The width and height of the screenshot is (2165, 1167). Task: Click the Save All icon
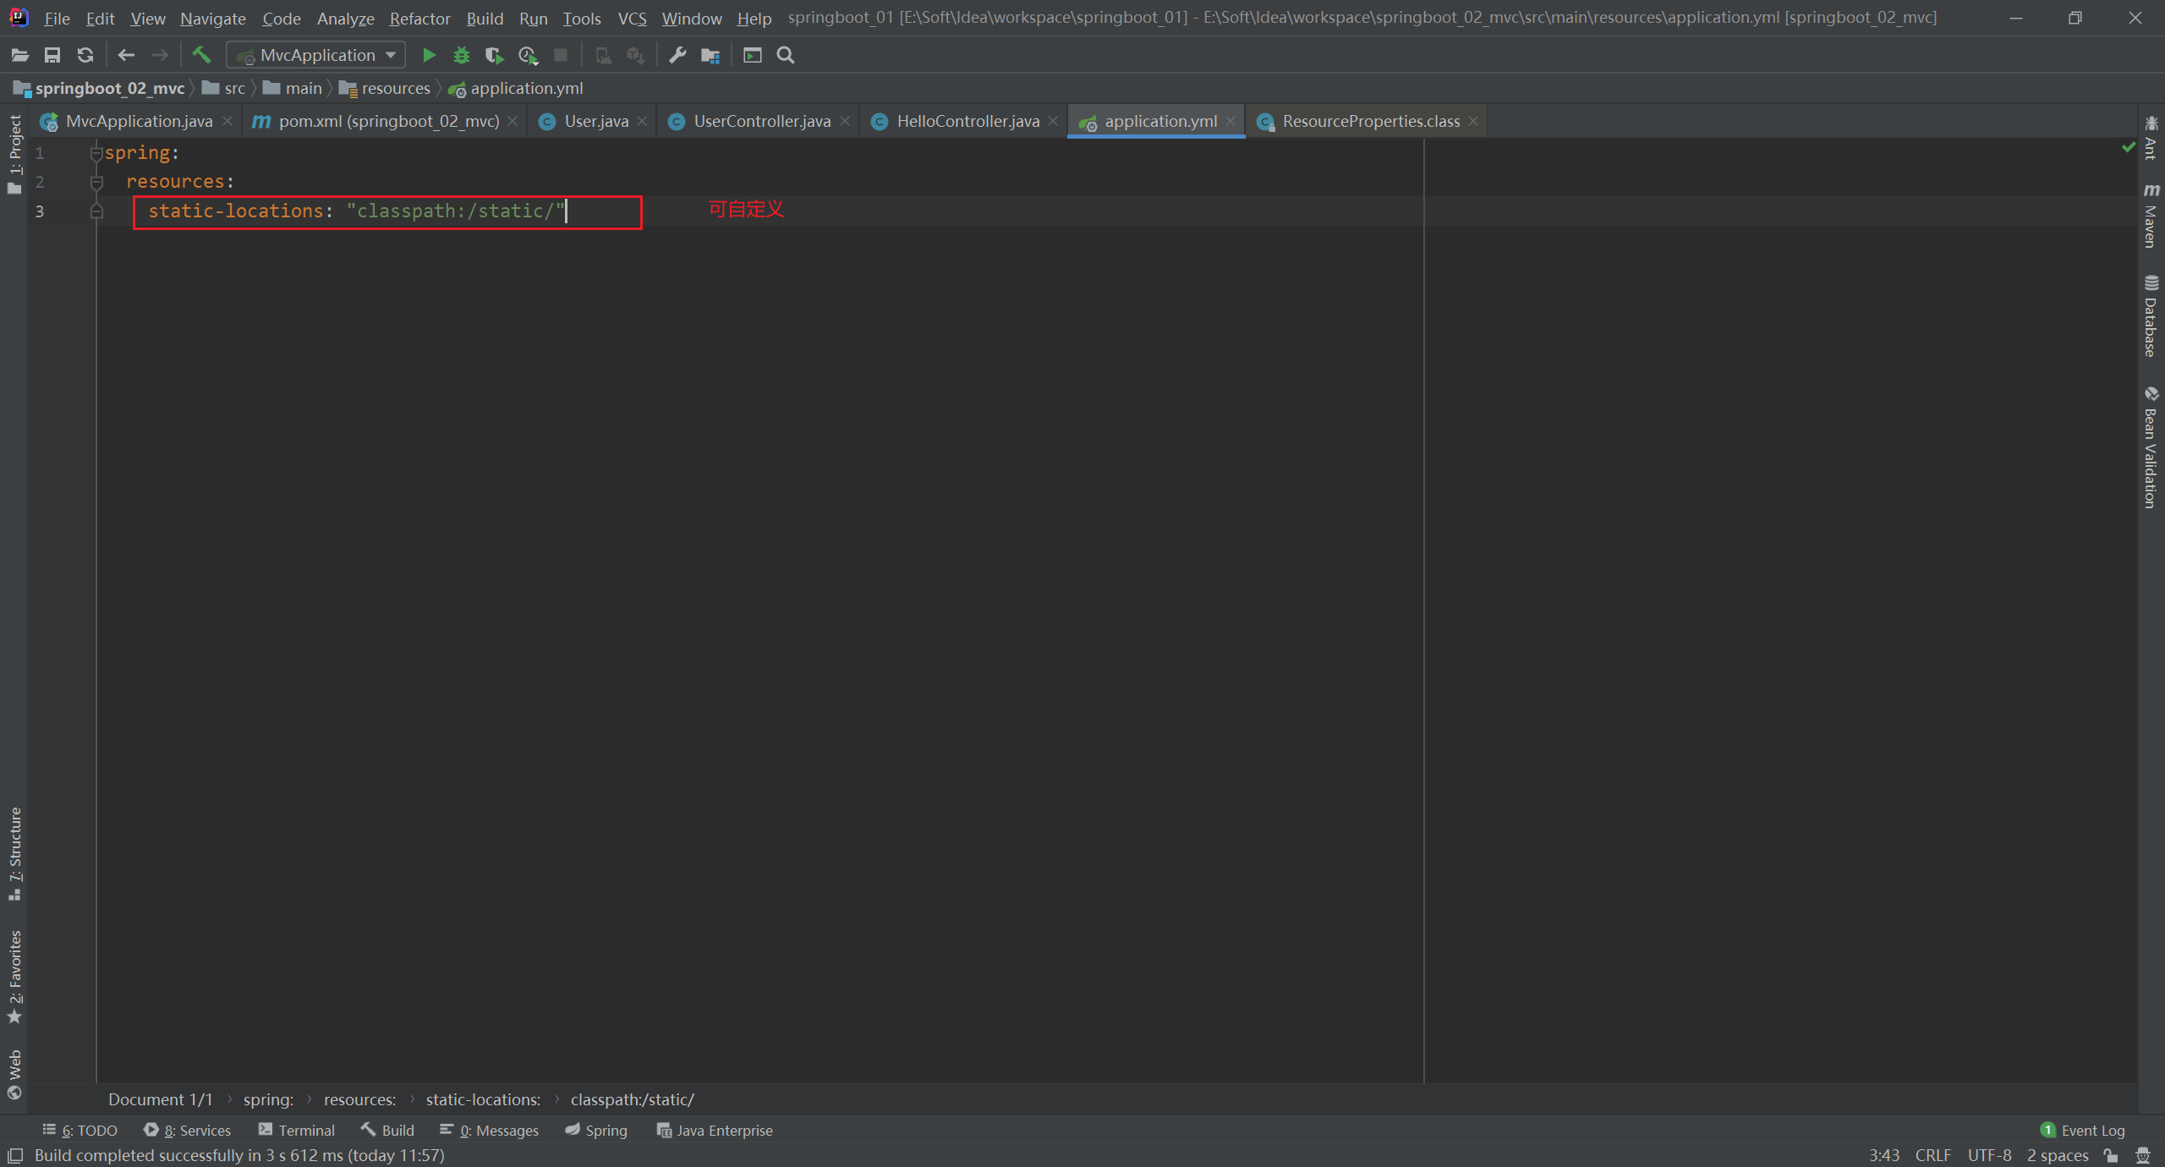click(x=52, y=55)
